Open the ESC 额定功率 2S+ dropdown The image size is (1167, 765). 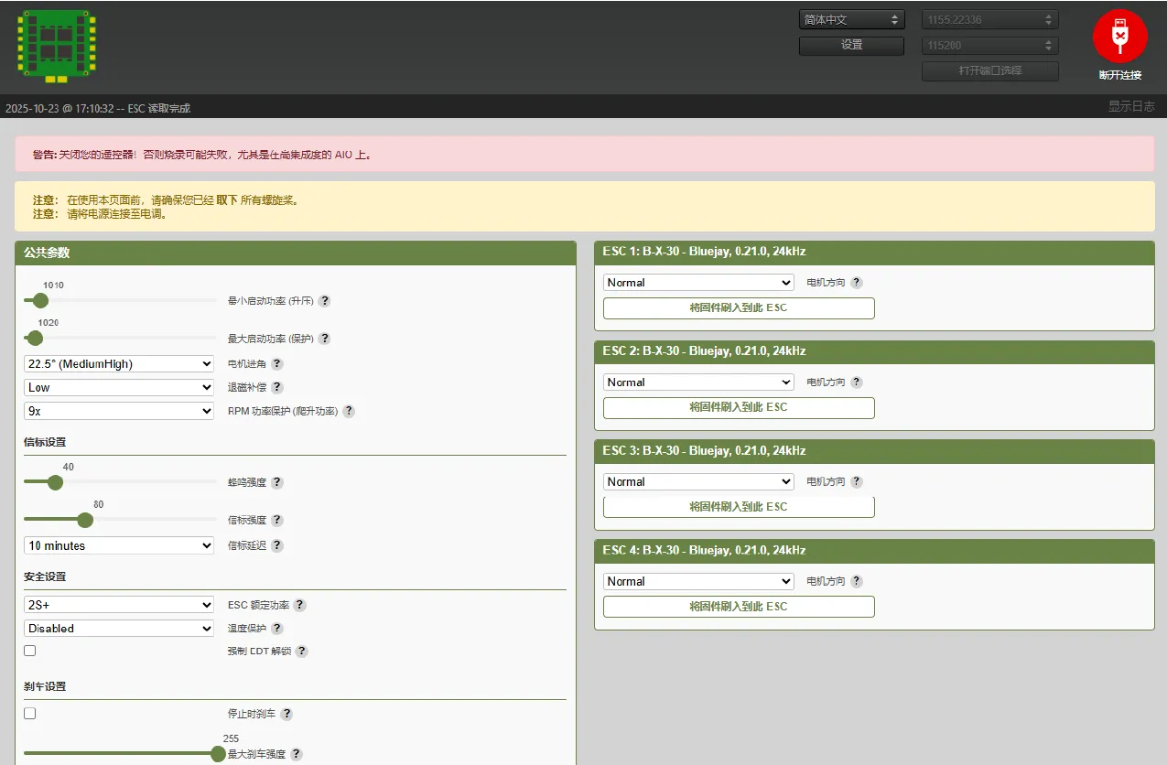(118, 604)
